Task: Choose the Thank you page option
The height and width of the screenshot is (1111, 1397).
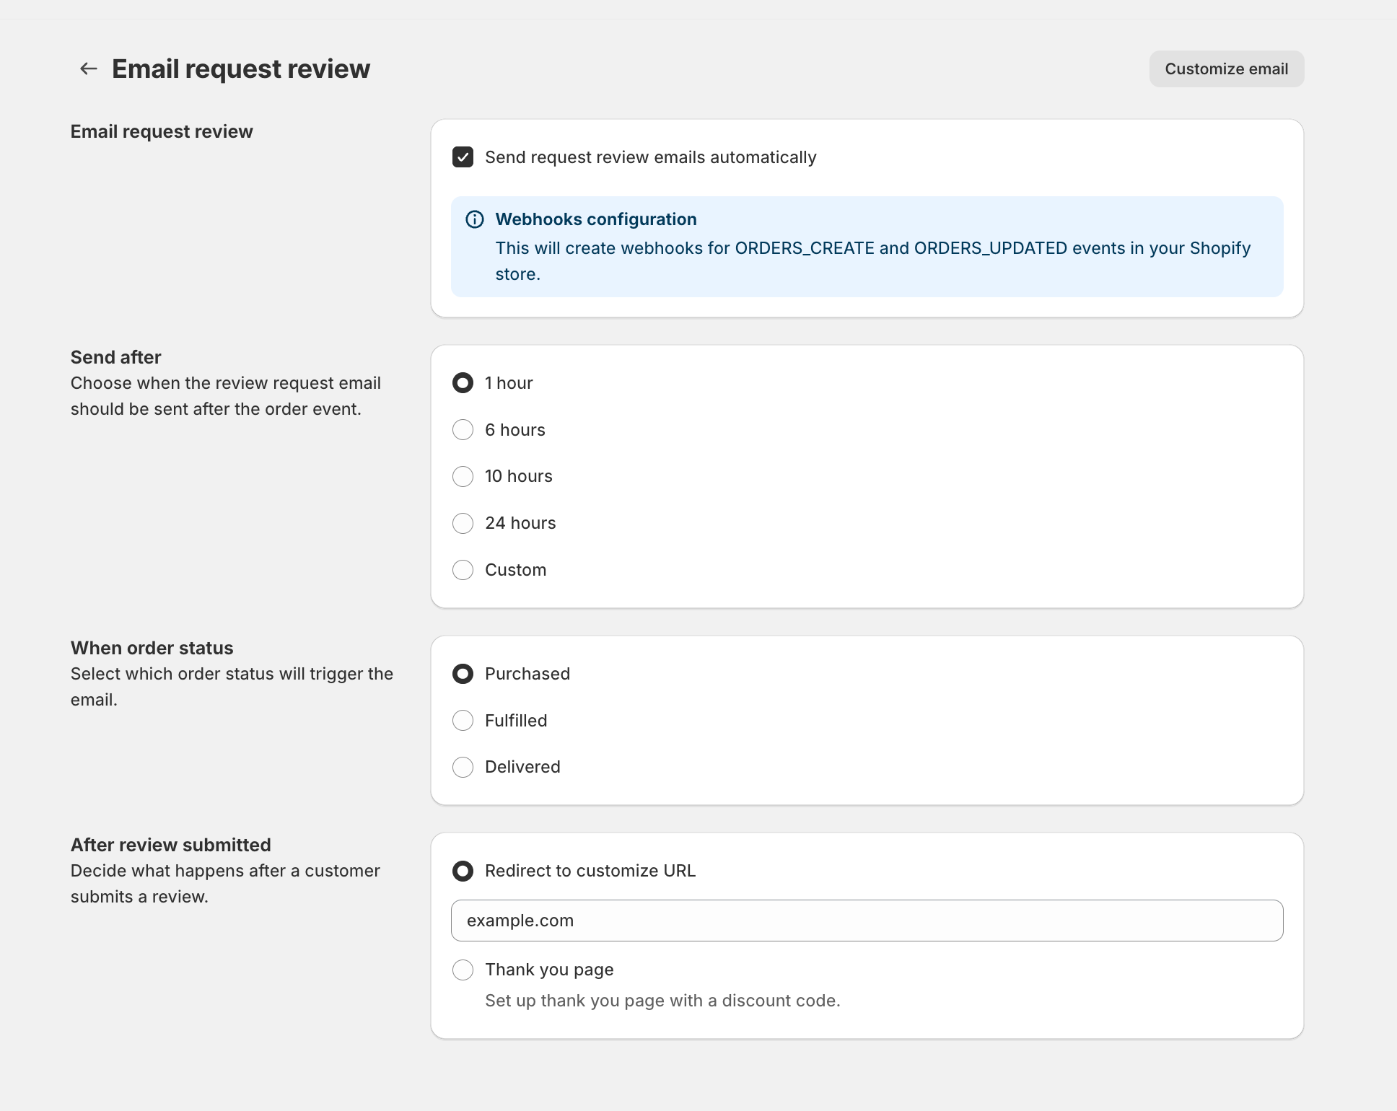Action: click(463, 970)
